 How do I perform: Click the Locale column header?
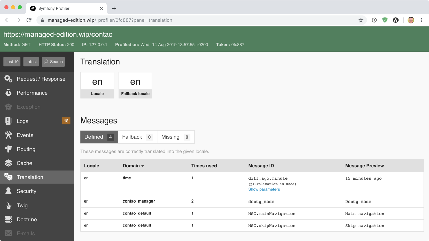click(x=91, y=166)
